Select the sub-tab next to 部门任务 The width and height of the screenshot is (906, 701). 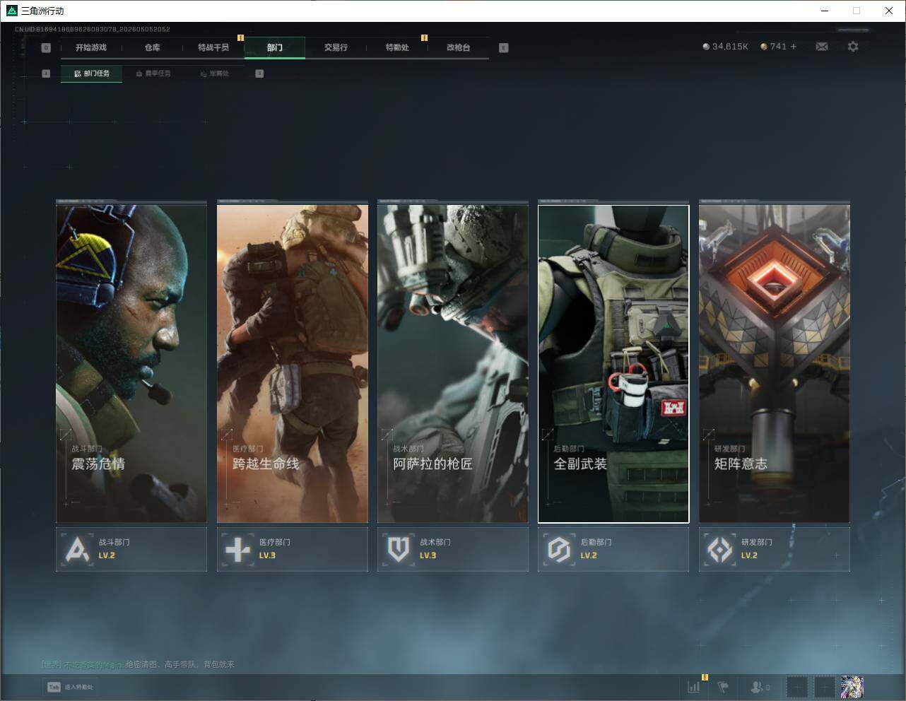coord(153,73)
